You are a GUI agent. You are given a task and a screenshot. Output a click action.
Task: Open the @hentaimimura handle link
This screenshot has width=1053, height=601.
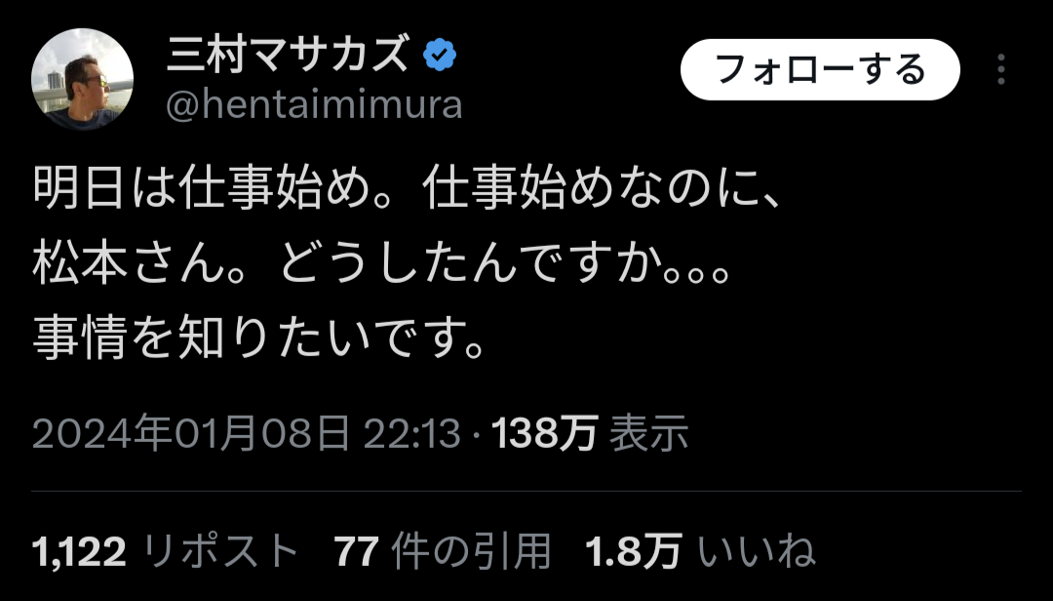(x=314, y=104)
